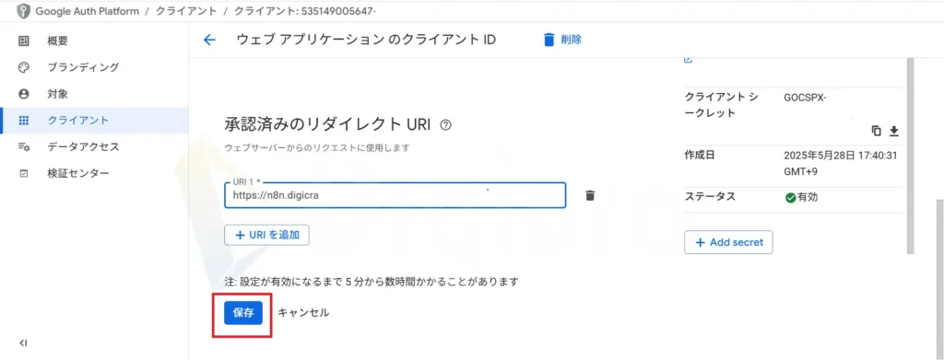Delete URI 1 with its trash icon
This screenshot has height=360, width=944.
590,195
